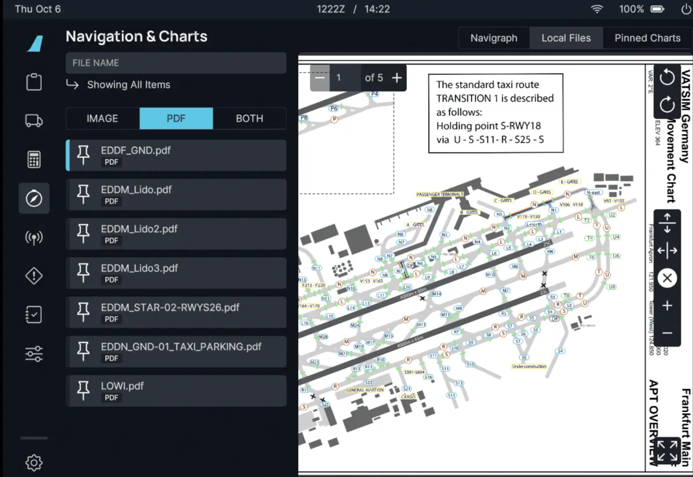
Task: Open the ATC radio tower page
Action: (x=34, y=237)
